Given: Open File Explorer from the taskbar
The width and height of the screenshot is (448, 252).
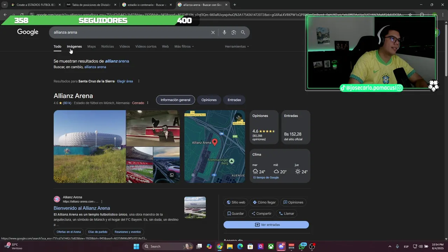Looking at the screenshot, I should coord(230,246).
